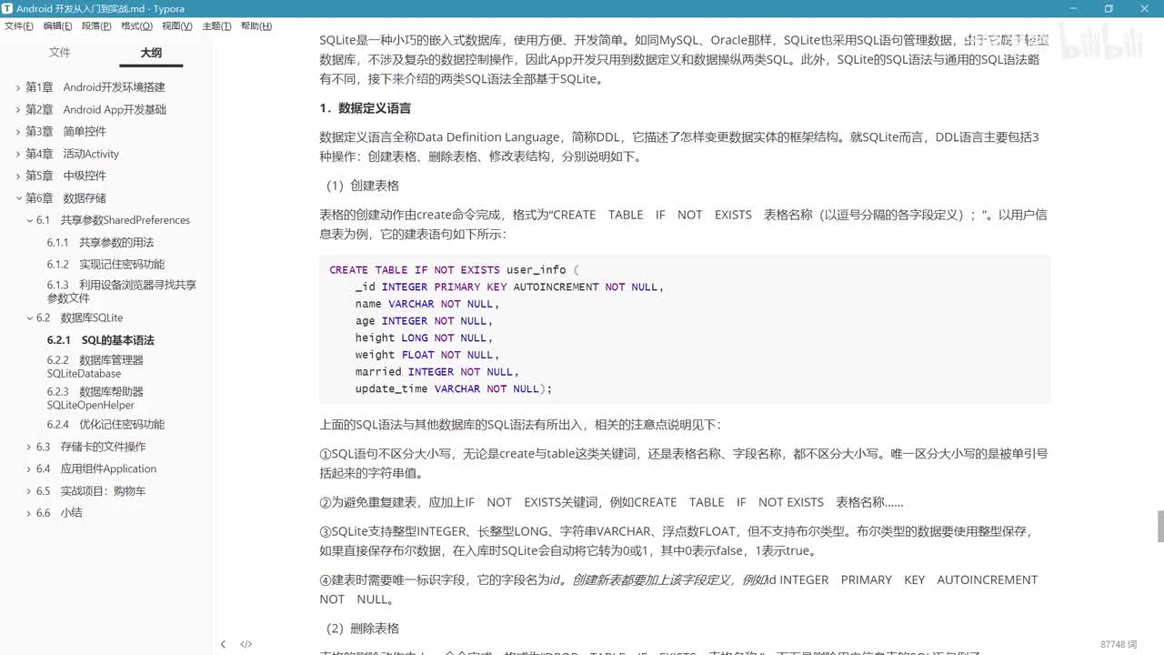Viewport: 1164px width, 655px height.
Task: Open the 格式(O) menu
Action: (136, 26)
